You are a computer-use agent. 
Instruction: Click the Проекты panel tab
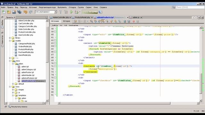(10, 17)
